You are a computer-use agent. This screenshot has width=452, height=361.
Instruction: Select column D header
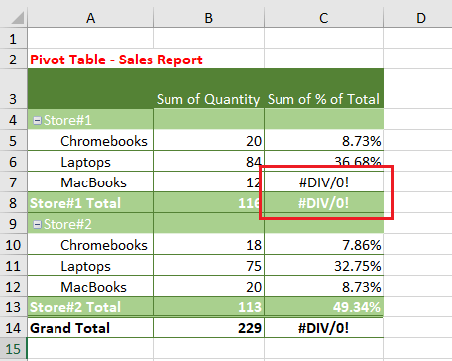[418, 18]
